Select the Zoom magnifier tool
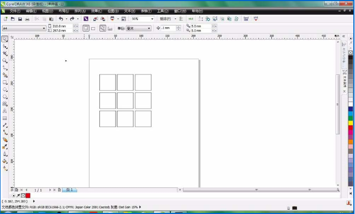Screen dimensions: 355x214 (x=5, y=60)
